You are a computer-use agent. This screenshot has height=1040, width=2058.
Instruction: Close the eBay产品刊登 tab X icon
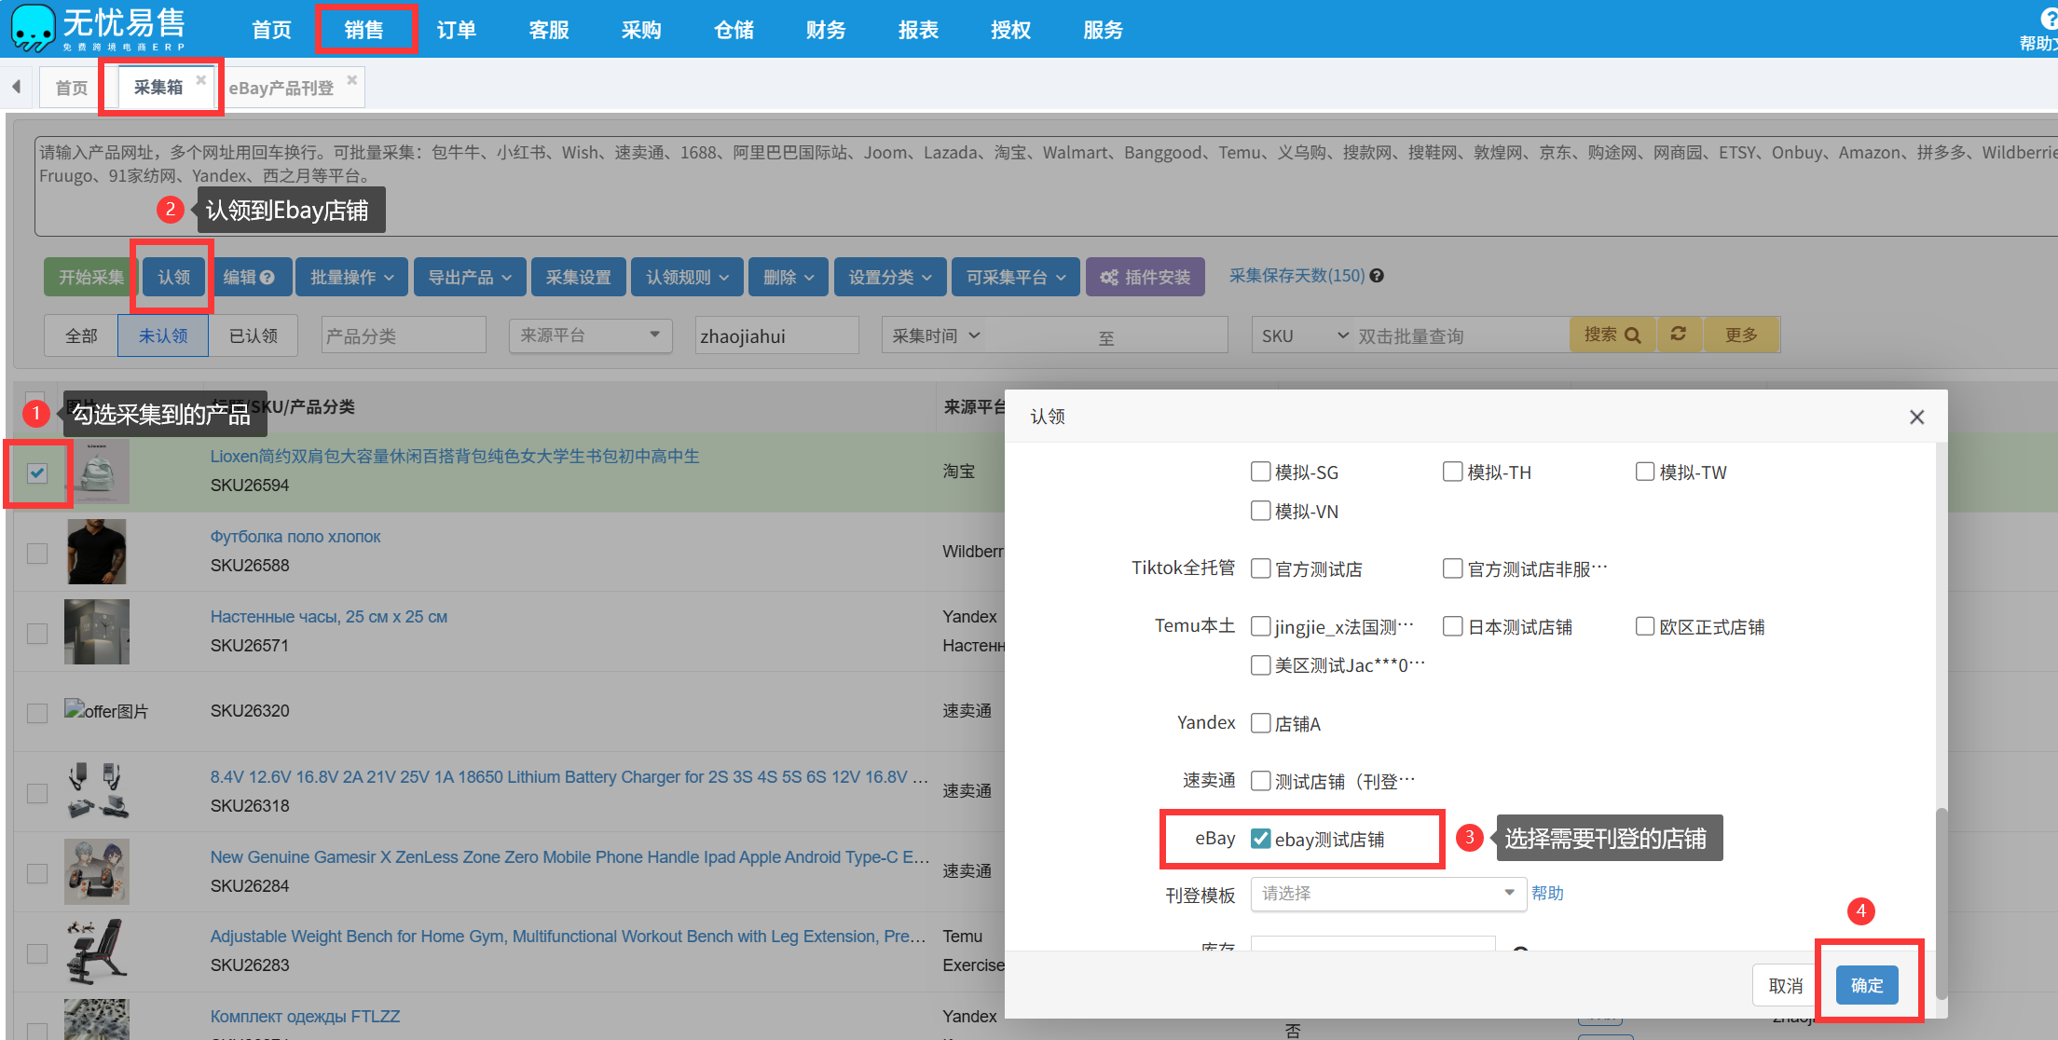[x=351, y=80]
